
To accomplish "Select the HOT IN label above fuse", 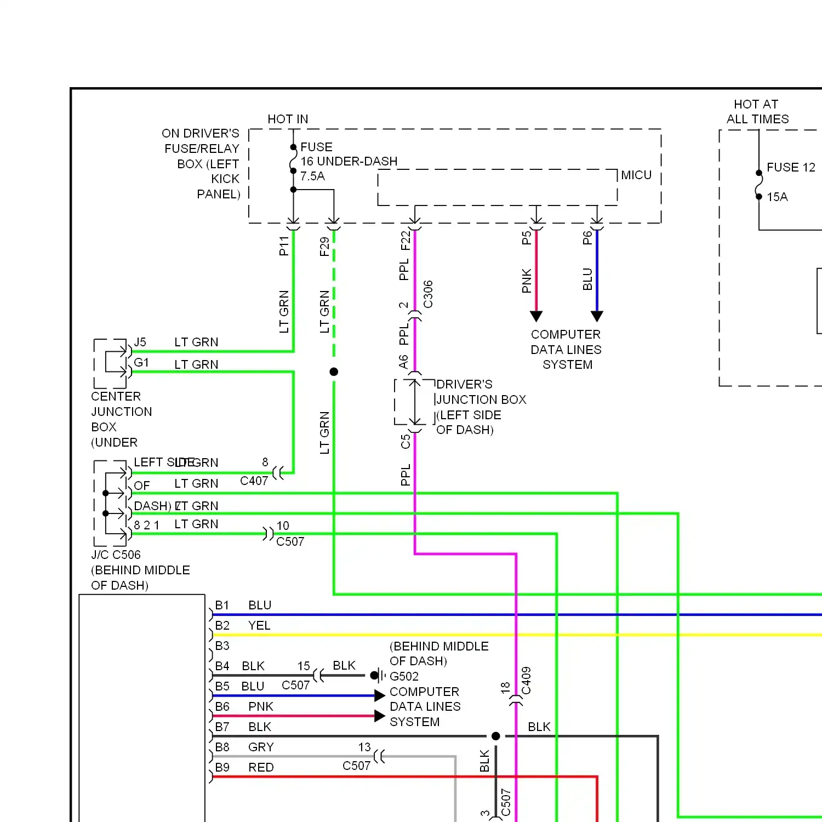I will tap(288, 119).
